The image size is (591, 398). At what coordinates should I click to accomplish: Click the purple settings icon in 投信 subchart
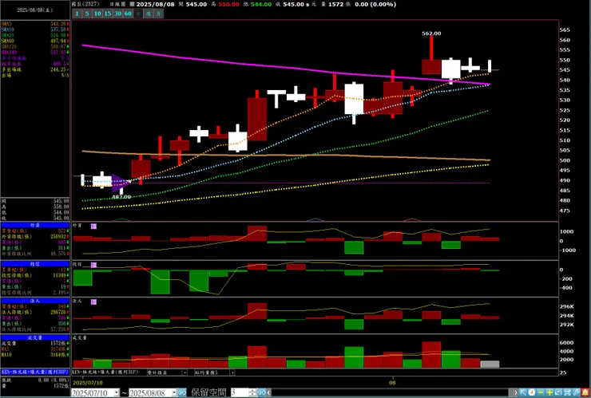[93, 265]
